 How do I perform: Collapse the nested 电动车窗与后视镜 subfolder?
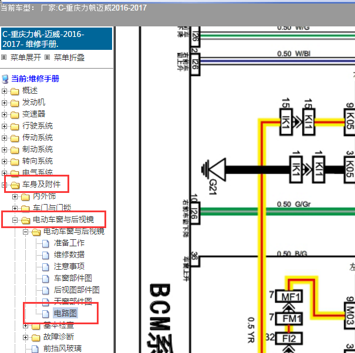25,232
